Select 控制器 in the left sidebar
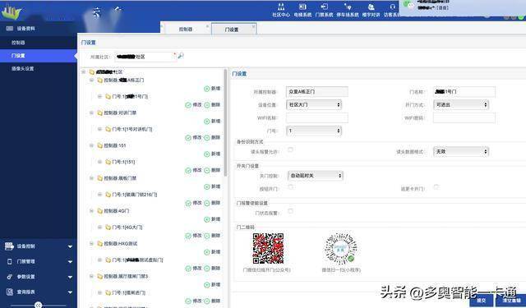Image resolution: width=526 pixels, height=308 pixels. pos(39,43)
